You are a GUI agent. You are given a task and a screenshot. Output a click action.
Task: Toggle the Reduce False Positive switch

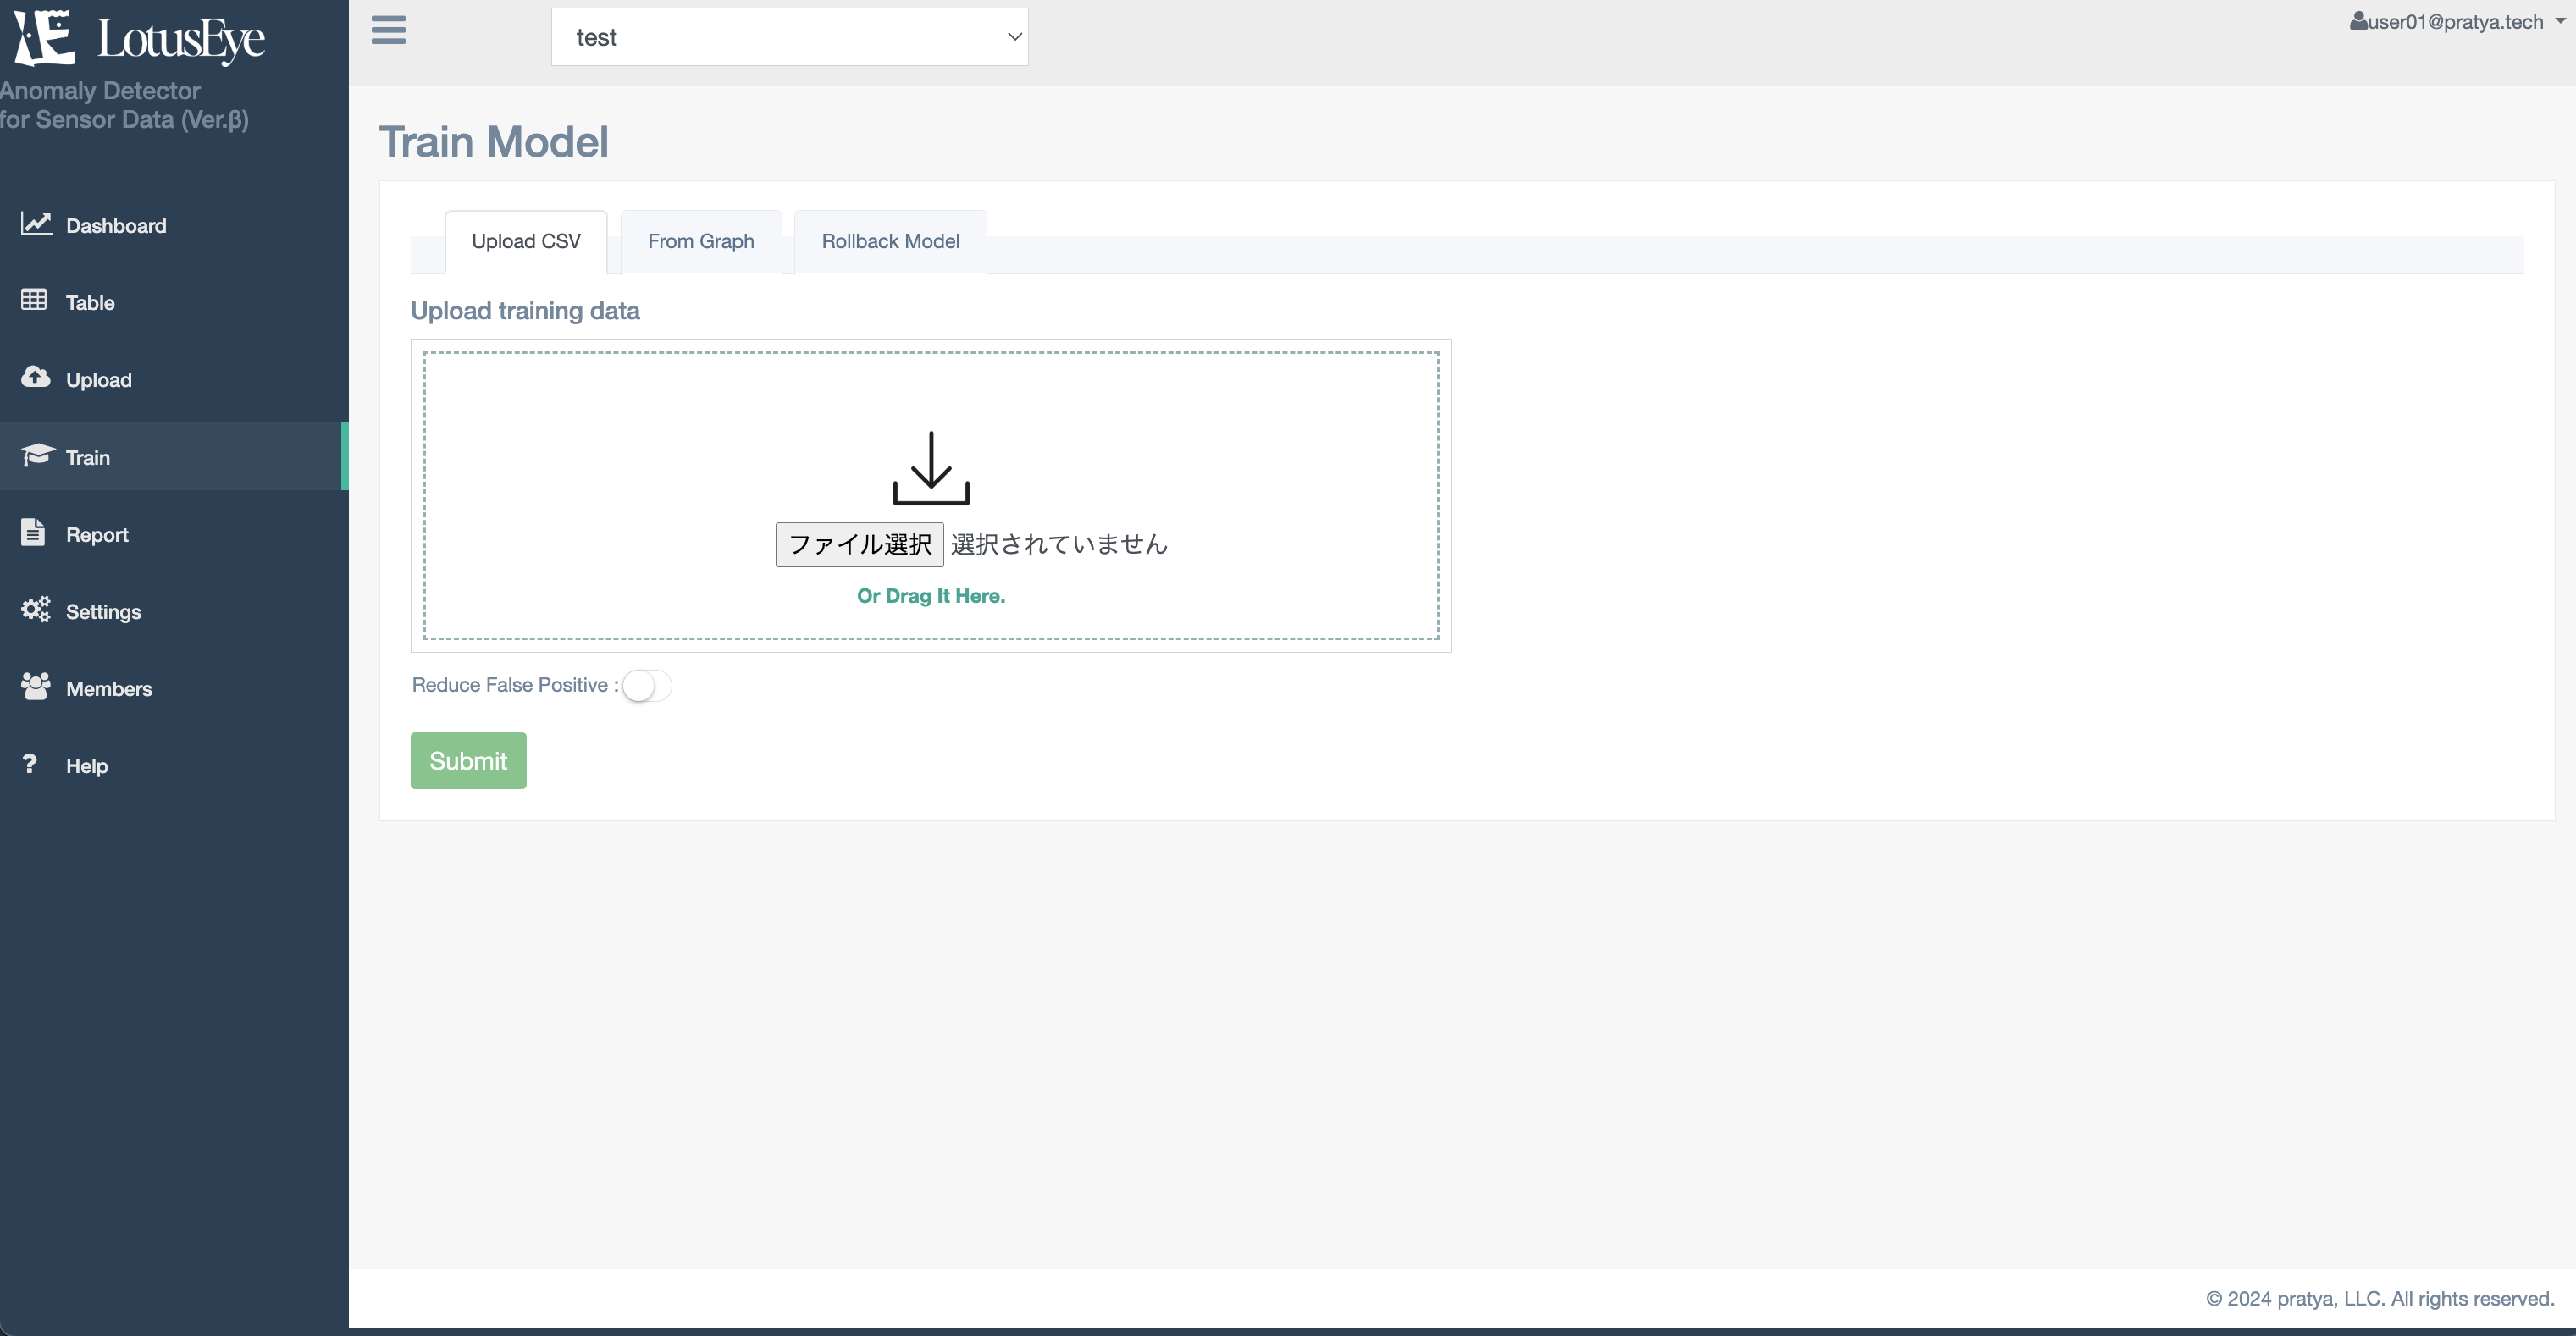pos(646,686)
